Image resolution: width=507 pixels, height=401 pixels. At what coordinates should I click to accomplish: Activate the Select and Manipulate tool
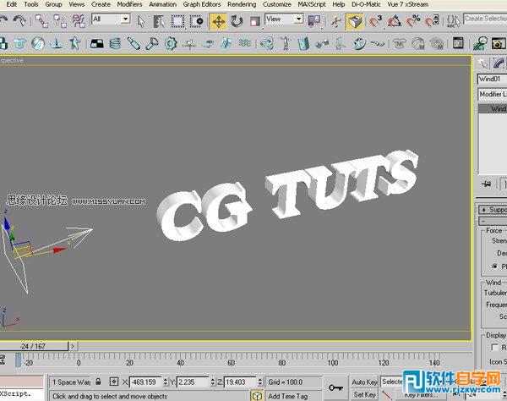pyautogui.click(x=336, y=22)
